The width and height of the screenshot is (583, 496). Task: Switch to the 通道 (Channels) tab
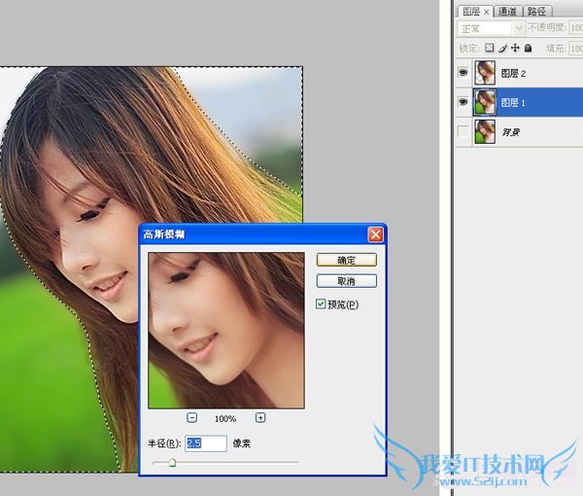[x=507, y=11]
